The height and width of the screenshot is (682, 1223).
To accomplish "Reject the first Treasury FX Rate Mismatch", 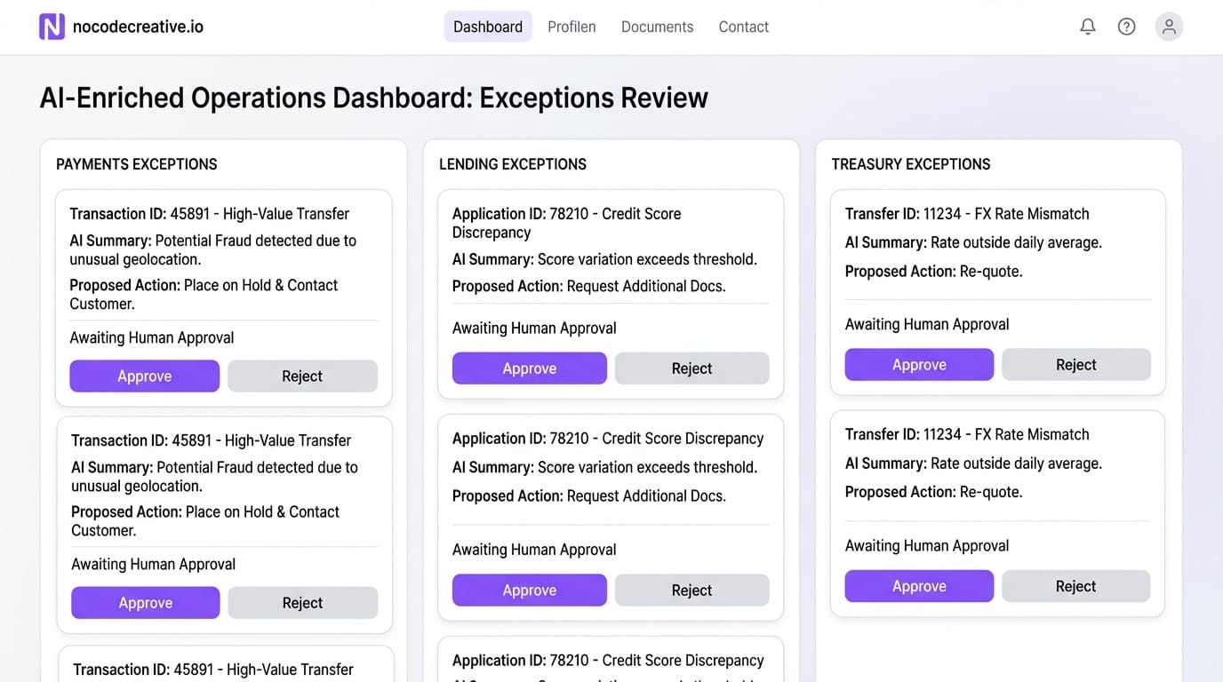I will point(1075,365).
